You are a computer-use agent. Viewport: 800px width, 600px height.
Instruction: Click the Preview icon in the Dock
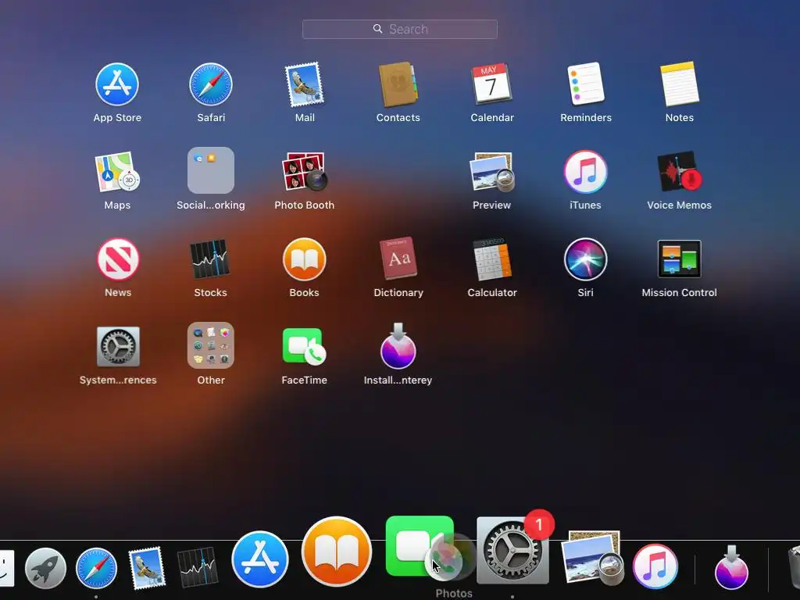coord(592,558)
